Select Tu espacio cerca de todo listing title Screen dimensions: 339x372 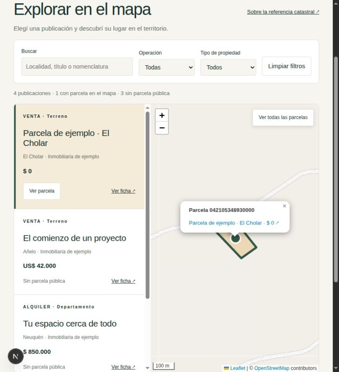(70, 324)
